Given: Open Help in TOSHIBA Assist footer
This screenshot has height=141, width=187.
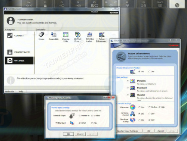Looking at the screenshot, I should click(21, 91).
